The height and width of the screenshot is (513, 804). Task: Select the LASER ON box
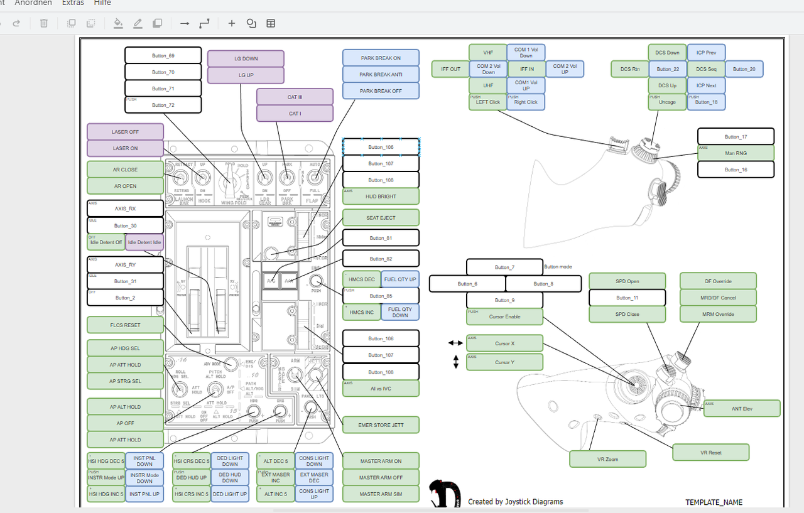(x=125, y=148)
